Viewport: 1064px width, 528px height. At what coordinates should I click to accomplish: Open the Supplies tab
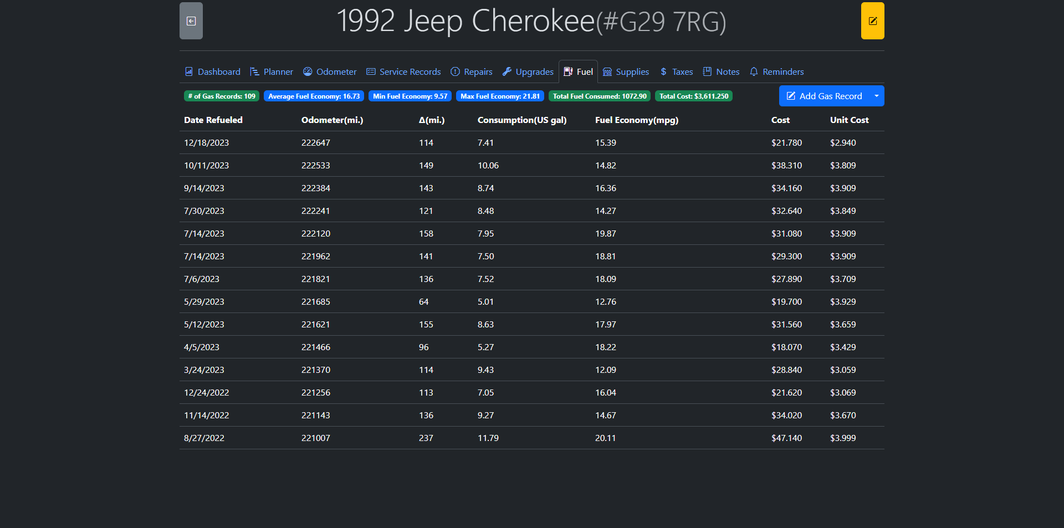pyautogui.click(x=626, y=72)
